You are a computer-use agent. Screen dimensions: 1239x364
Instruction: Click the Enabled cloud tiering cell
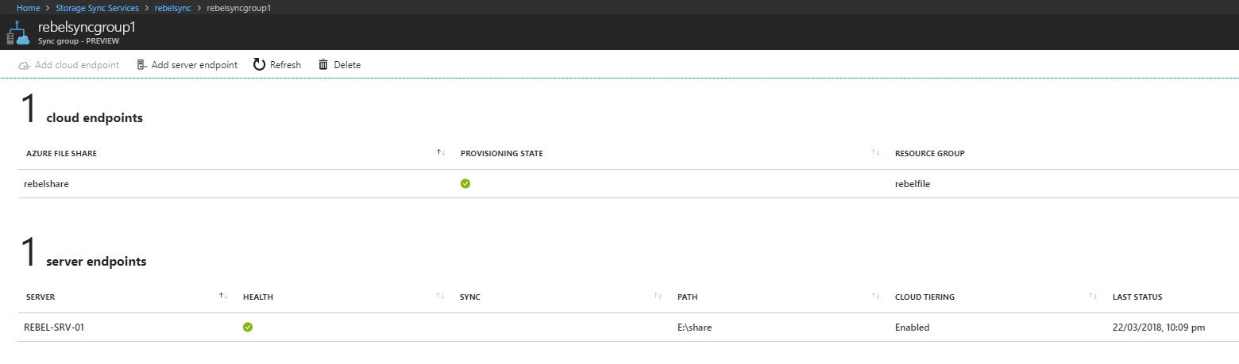click(912, 327)
